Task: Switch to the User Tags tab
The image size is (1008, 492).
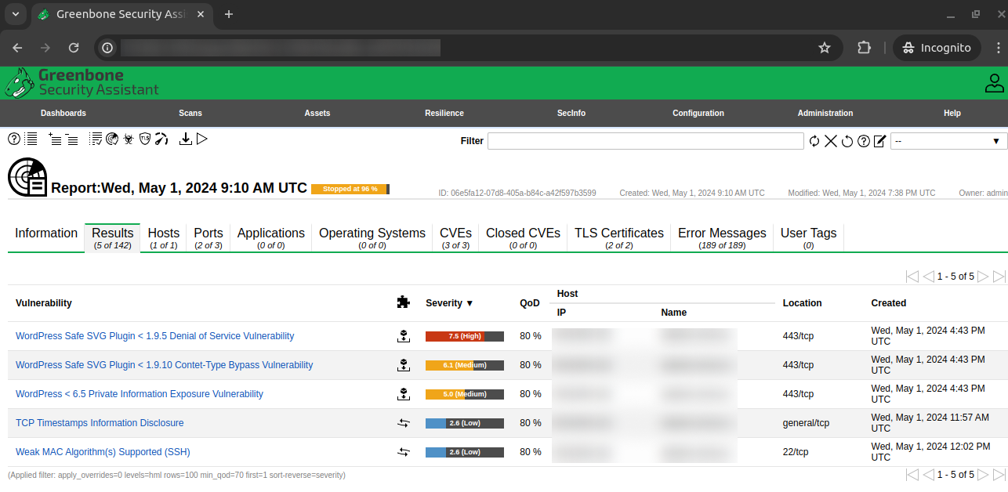Action: pyautogui.click(x=808, y=238)
